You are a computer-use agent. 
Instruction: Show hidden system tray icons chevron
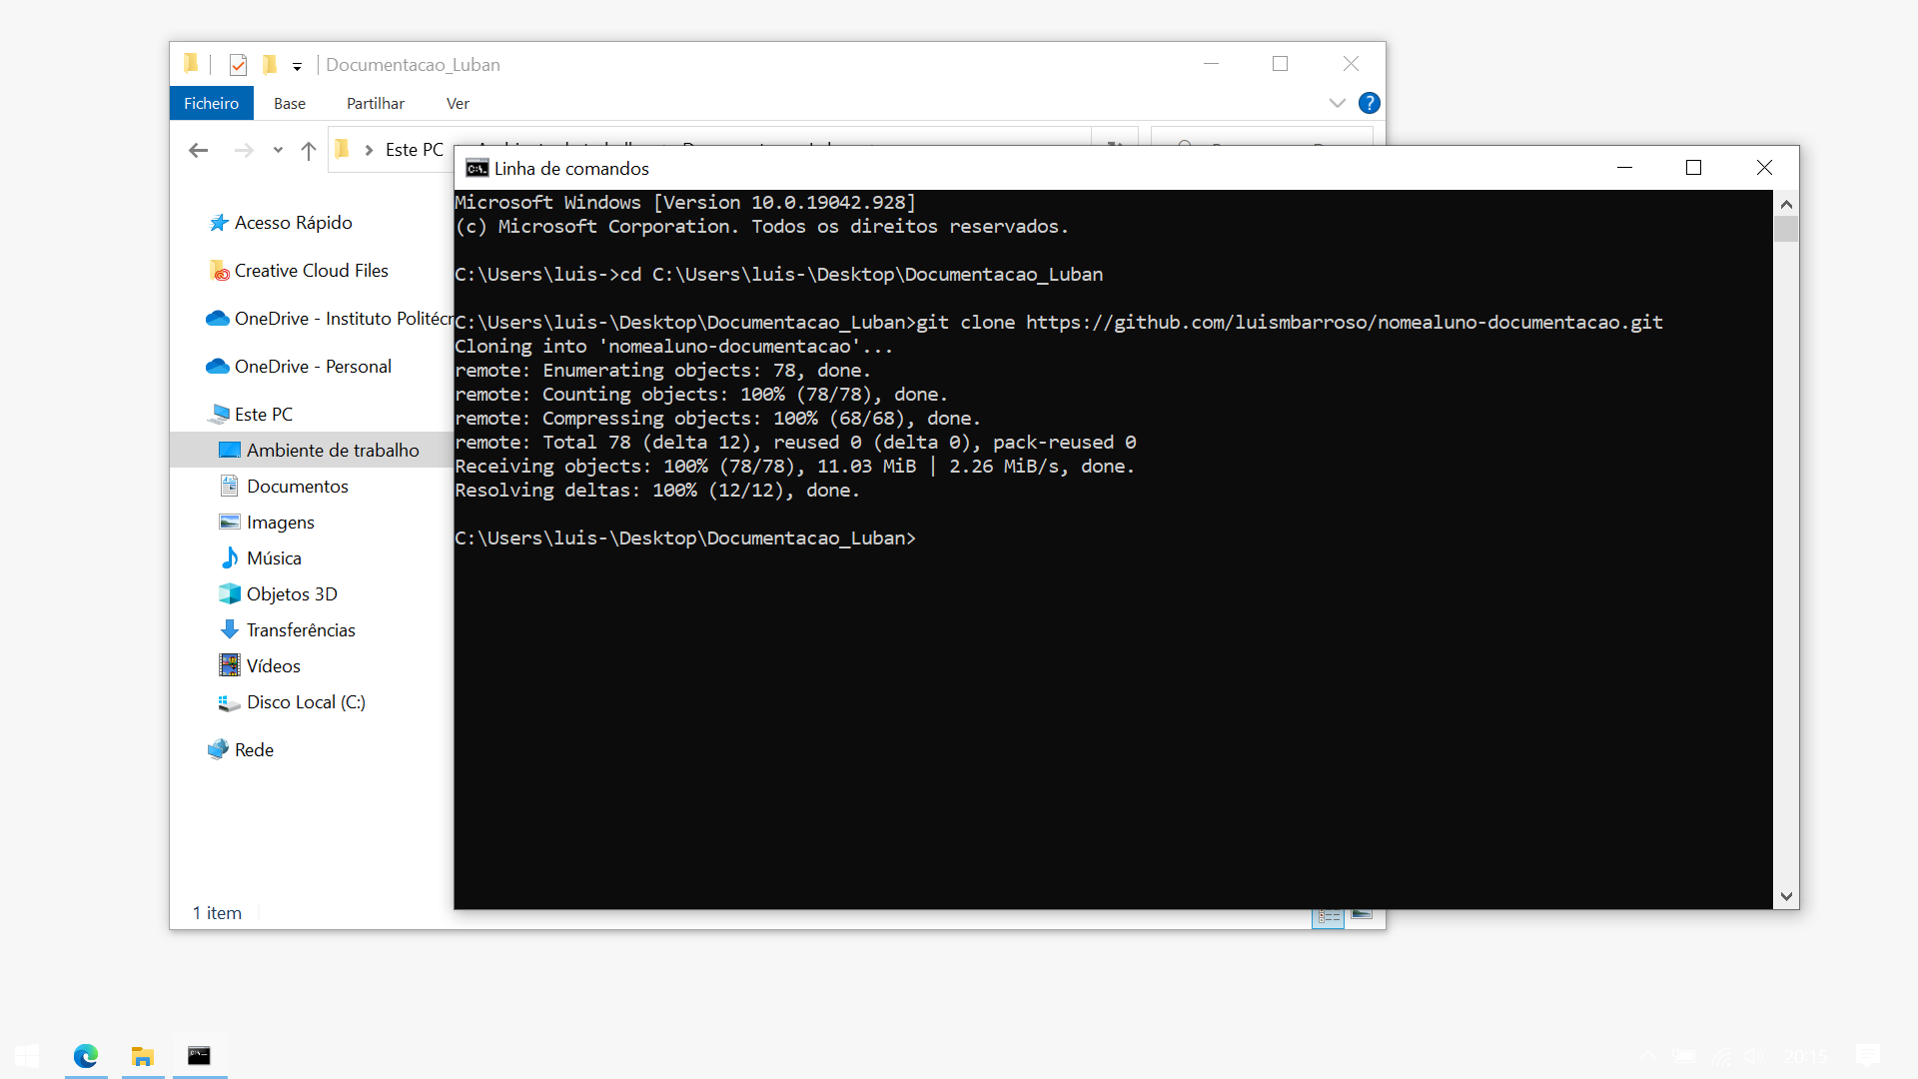coord(1648,1056)
